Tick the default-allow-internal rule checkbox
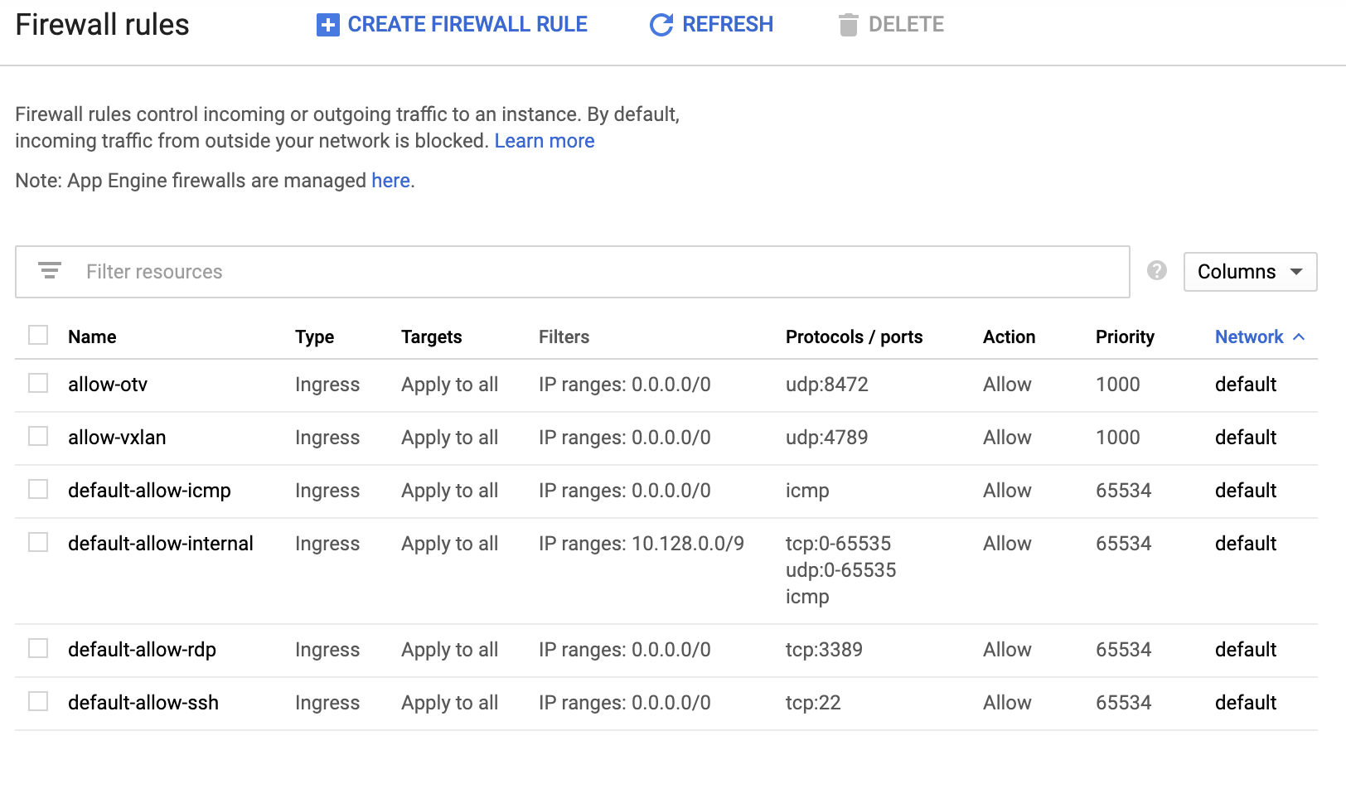This screenshot has width=1346, height=789. coord(38,542)
